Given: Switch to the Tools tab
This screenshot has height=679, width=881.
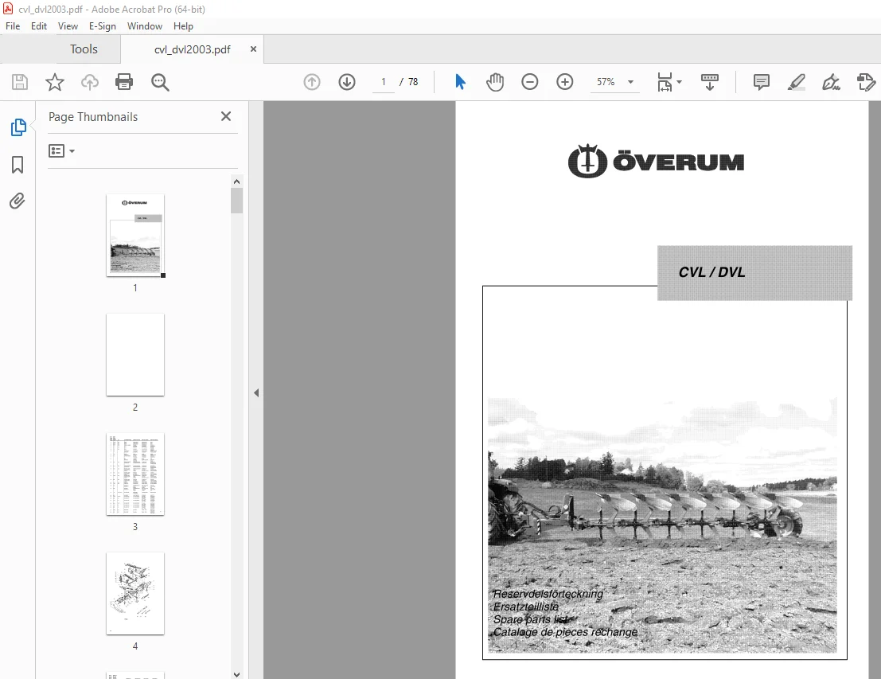Looking at the screenshot, I should (x=84, y=49).
